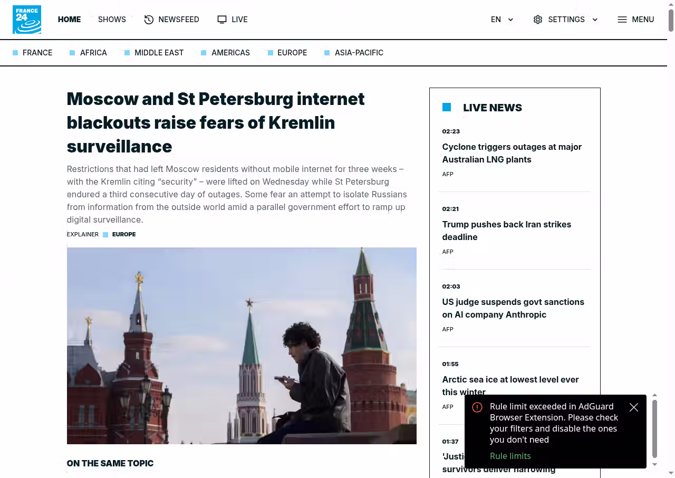Go to the Home tab
Image resolution: width=675 pixels, height=478 pixels.
point(69,20)
